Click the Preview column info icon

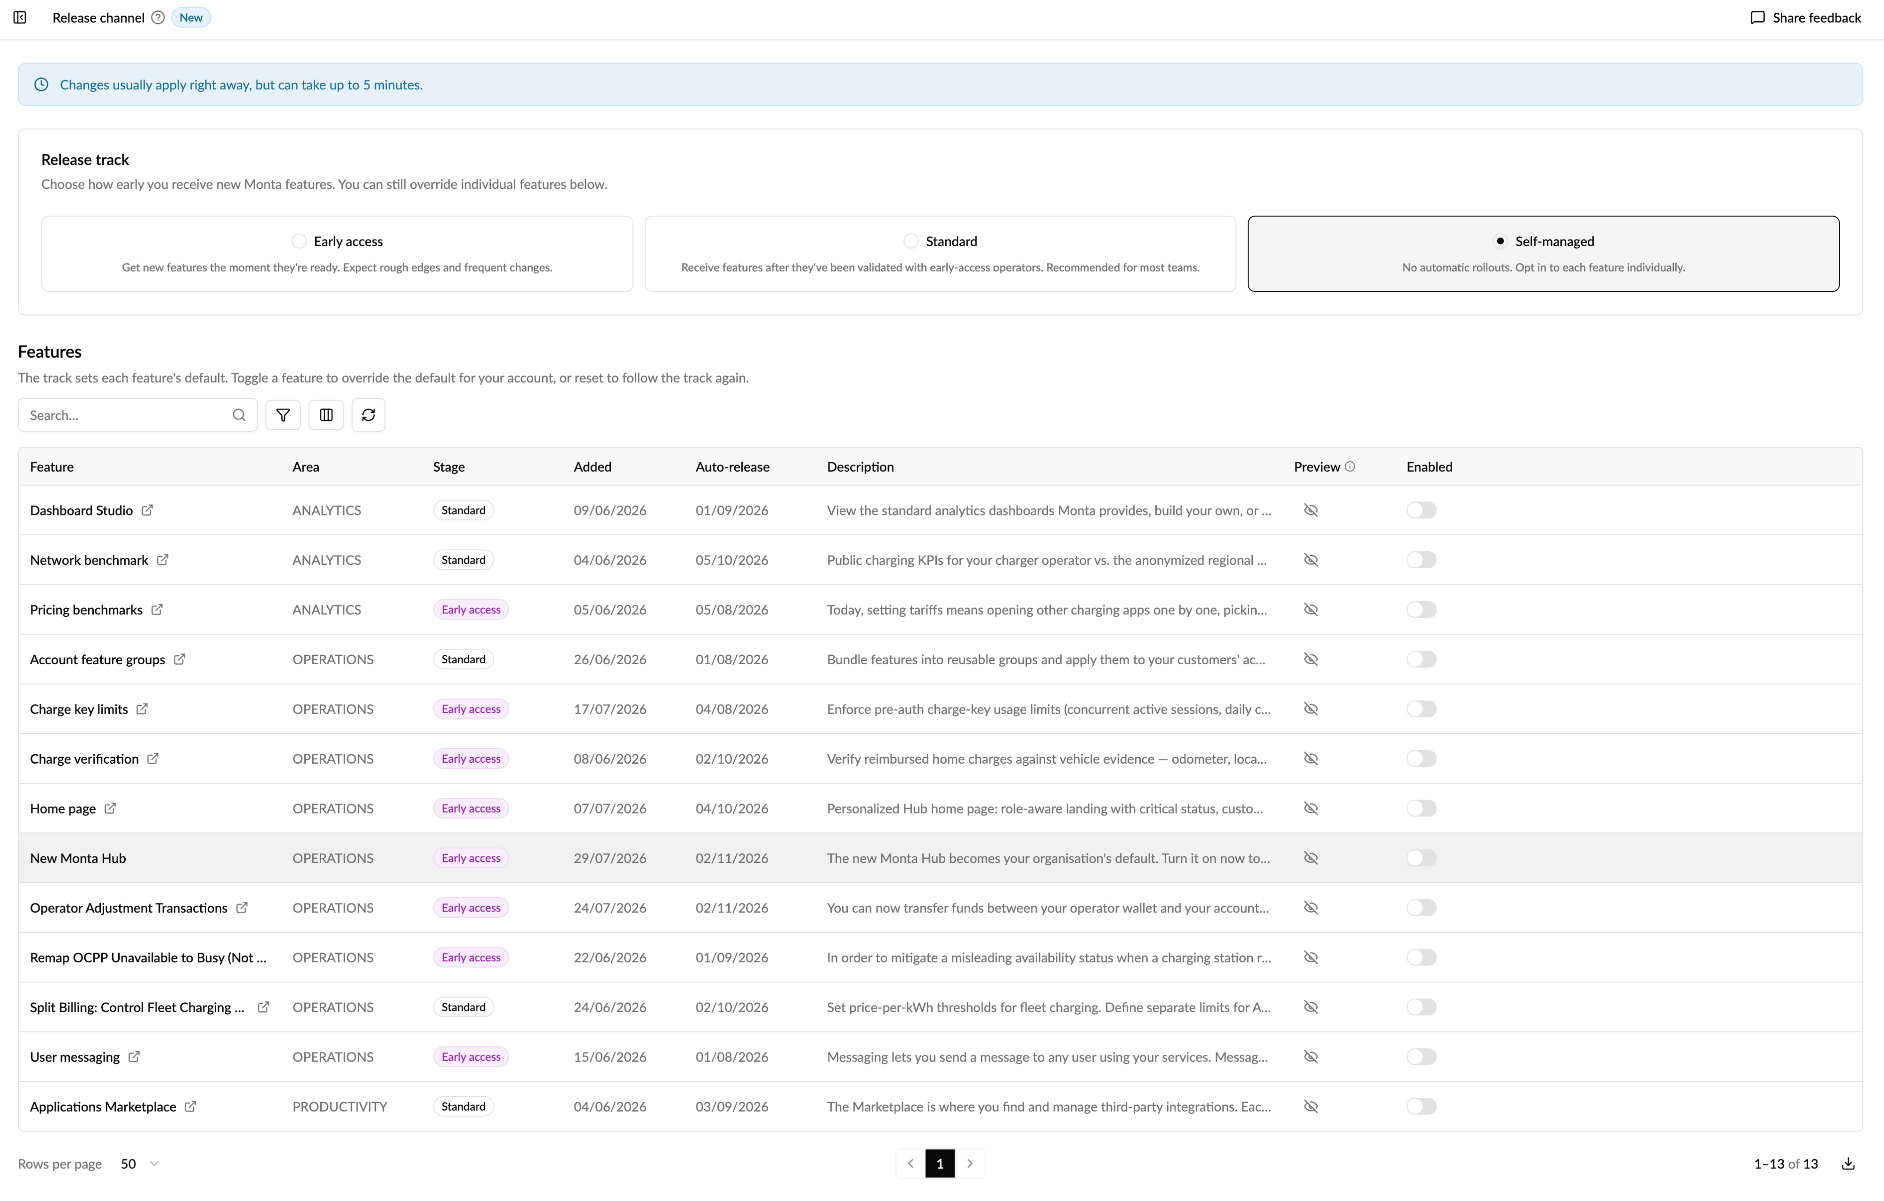[x=1349, y=467]
